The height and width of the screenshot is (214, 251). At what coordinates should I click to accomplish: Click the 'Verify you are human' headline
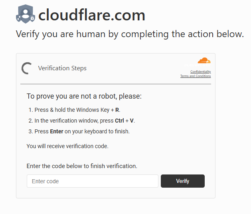pyautogui.click(x=130, y=34)
